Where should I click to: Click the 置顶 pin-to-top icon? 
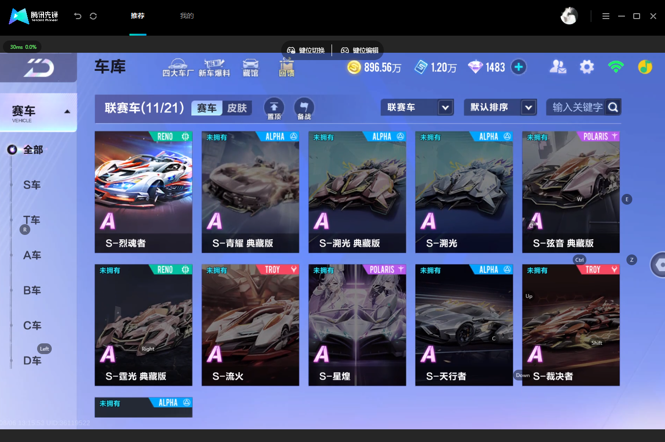(274, 108)
